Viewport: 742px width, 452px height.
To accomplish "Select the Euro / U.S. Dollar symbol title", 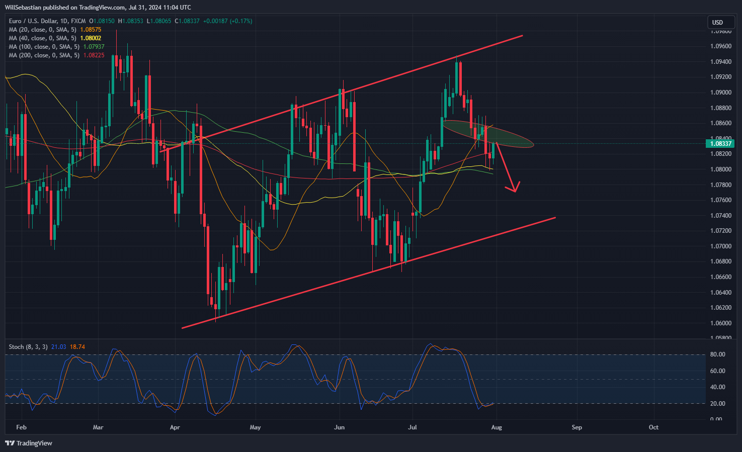I will click(47, 21).
